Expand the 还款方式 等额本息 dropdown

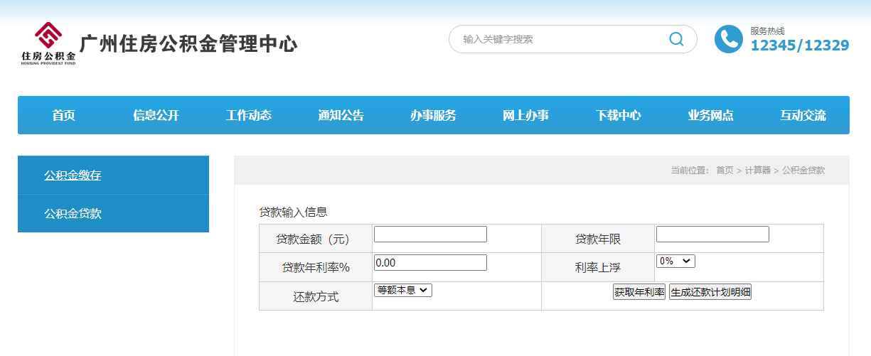point(402,290)
